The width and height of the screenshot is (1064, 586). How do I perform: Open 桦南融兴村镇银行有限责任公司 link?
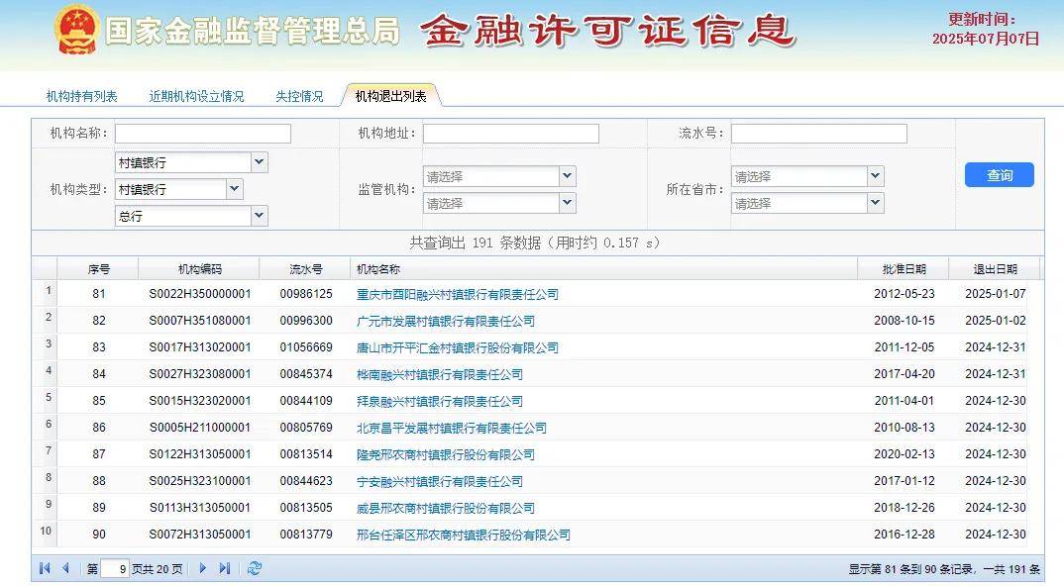coord(440,374)
